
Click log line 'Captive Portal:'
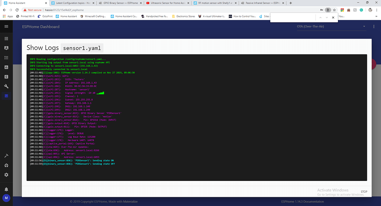tap(63, 144)
